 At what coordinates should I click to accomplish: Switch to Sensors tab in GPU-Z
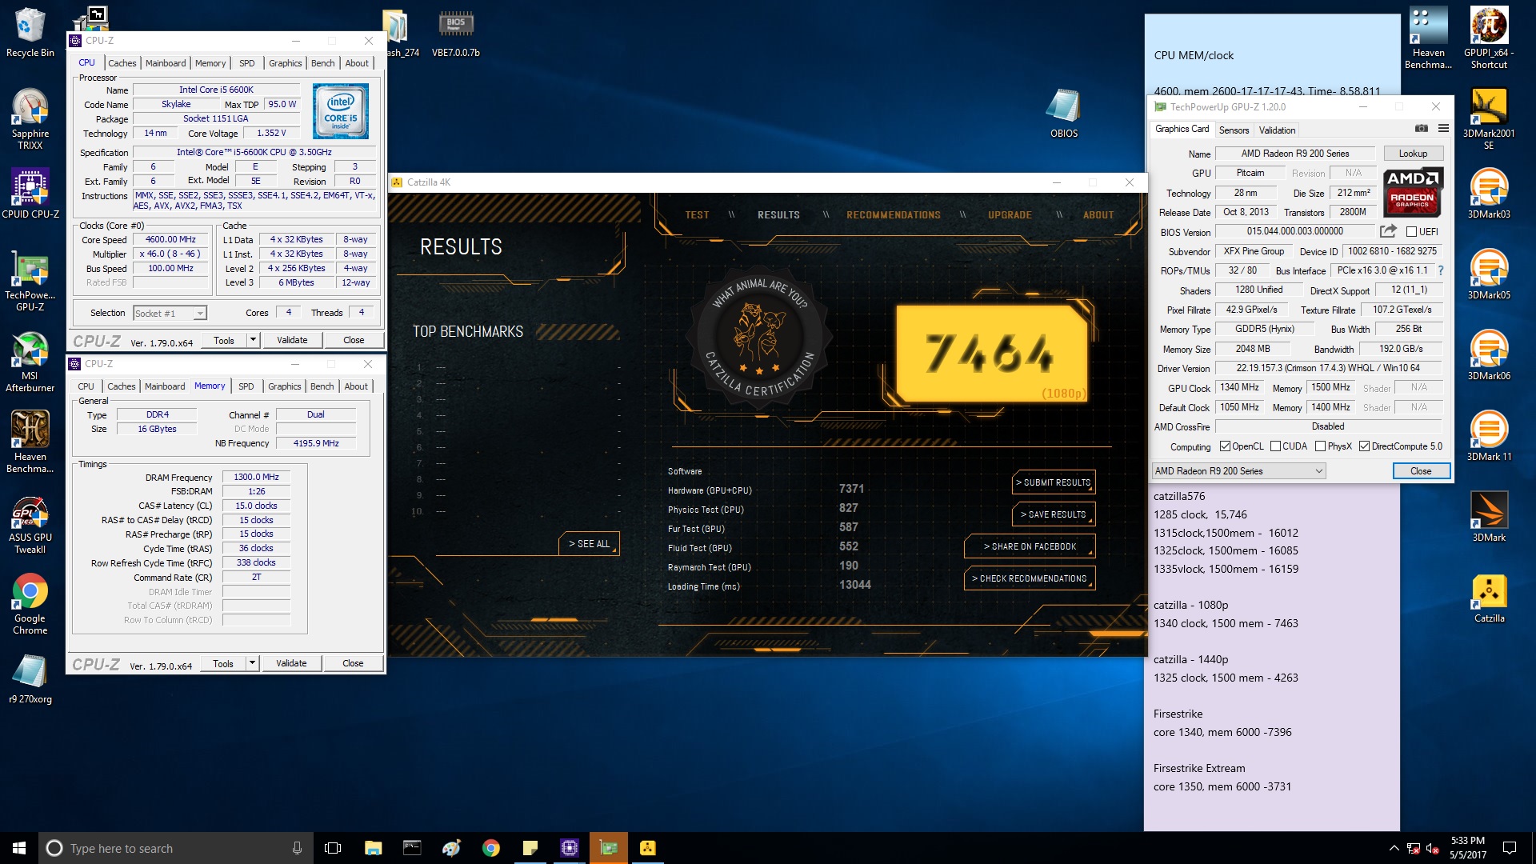1234,130
